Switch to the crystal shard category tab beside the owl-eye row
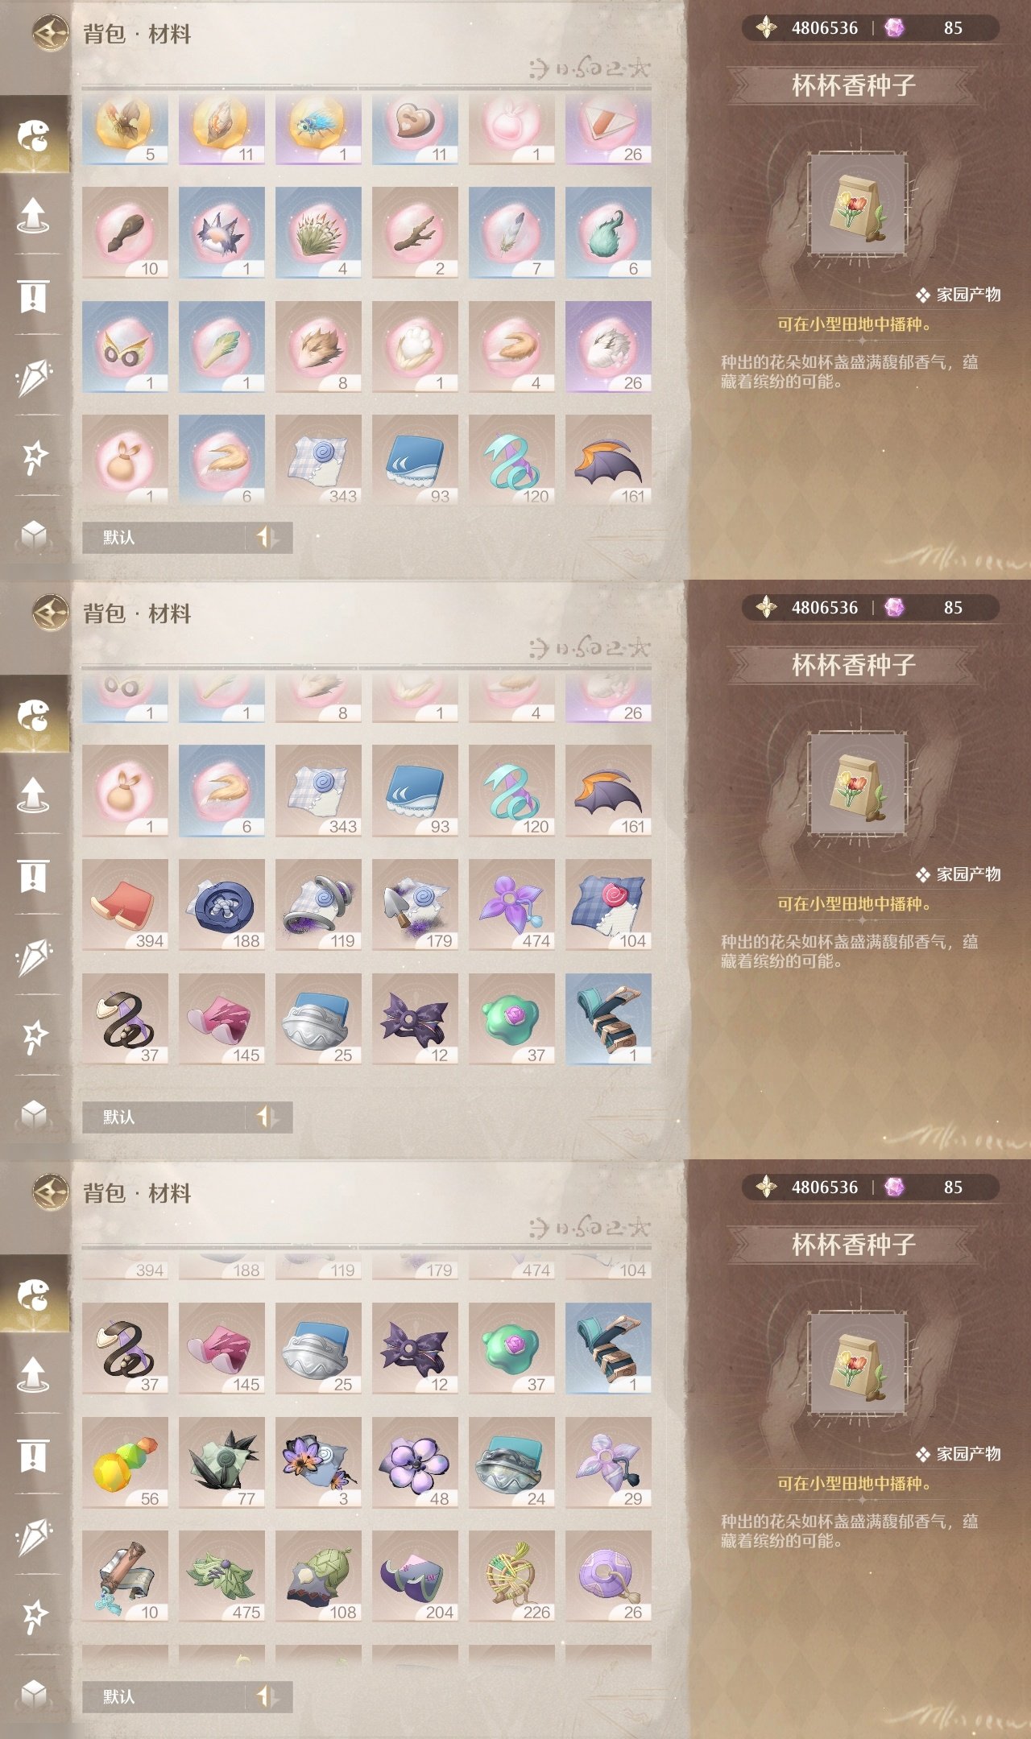Image resolution: width=1031 pixels, height=1739 pixels. [34, 377]
